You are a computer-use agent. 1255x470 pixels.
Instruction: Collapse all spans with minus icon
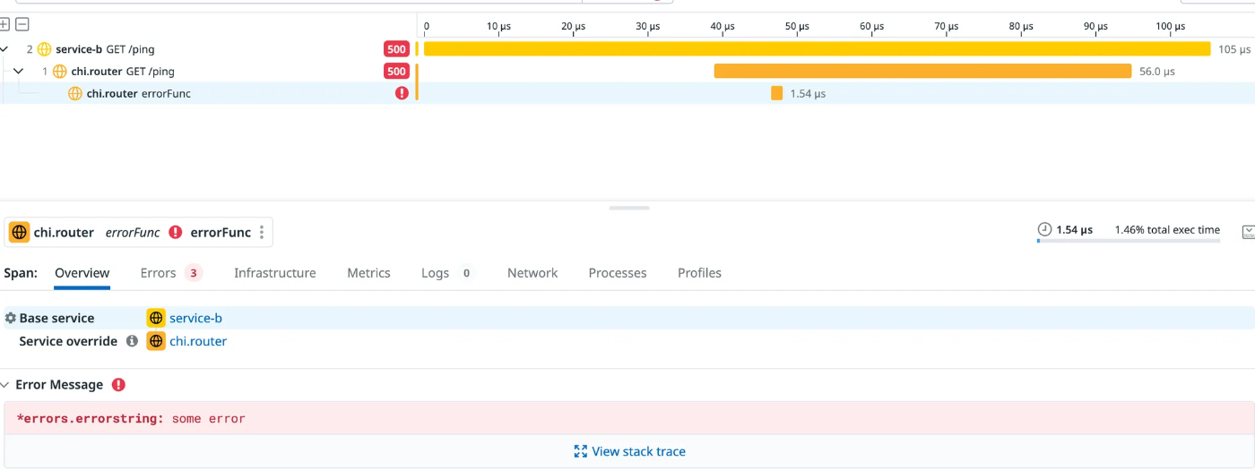coord(22,25)
